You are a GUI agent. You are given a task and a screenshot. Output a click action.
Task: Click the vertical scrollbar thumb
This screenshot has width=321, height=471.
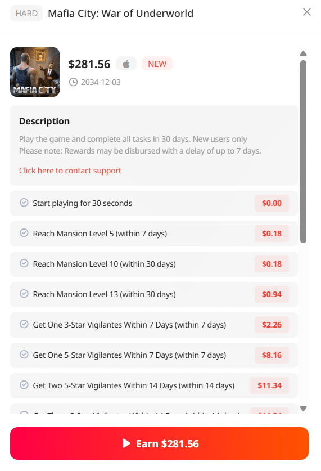(x=304, y=152)
